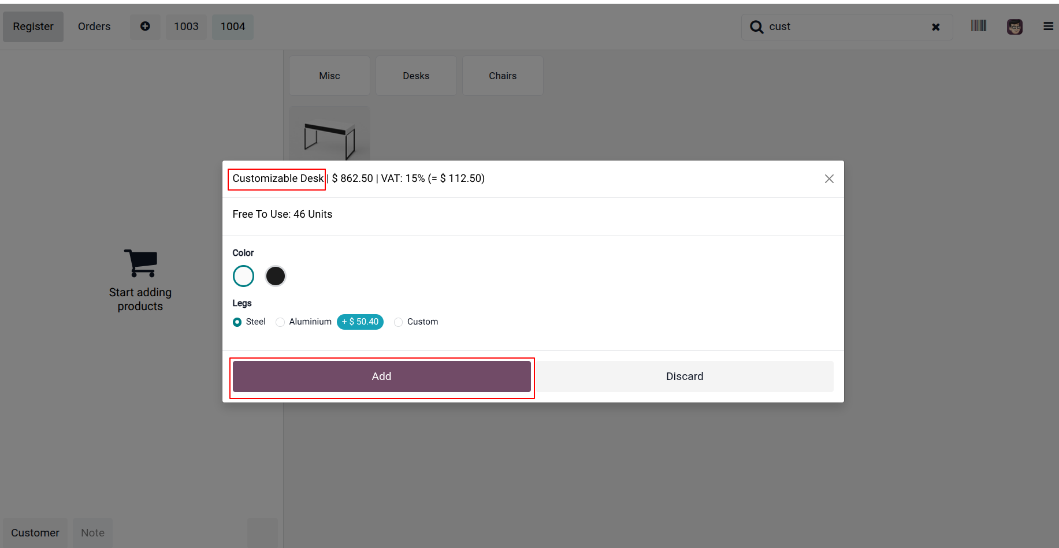Open order 1004
The width and height of the screenshot is (1059, 548).
pos(233,27)
